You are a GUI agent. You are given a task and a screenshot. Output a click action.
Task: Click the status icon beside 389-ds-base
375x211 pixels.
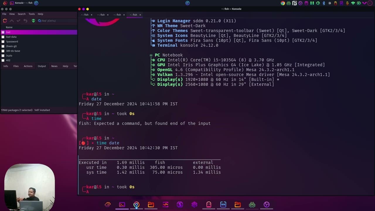click(x=3, y=51)
